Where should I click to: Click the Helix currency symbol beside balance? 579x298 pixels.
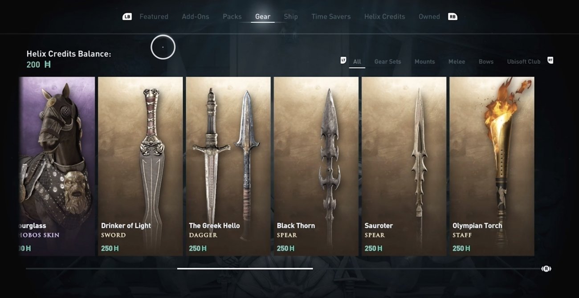[x=48, y=65]
